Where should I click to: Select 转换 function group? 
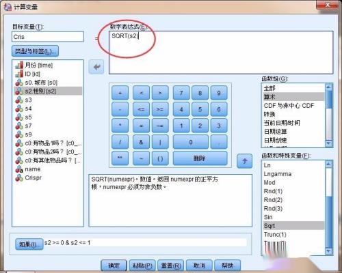pos(293,114)
